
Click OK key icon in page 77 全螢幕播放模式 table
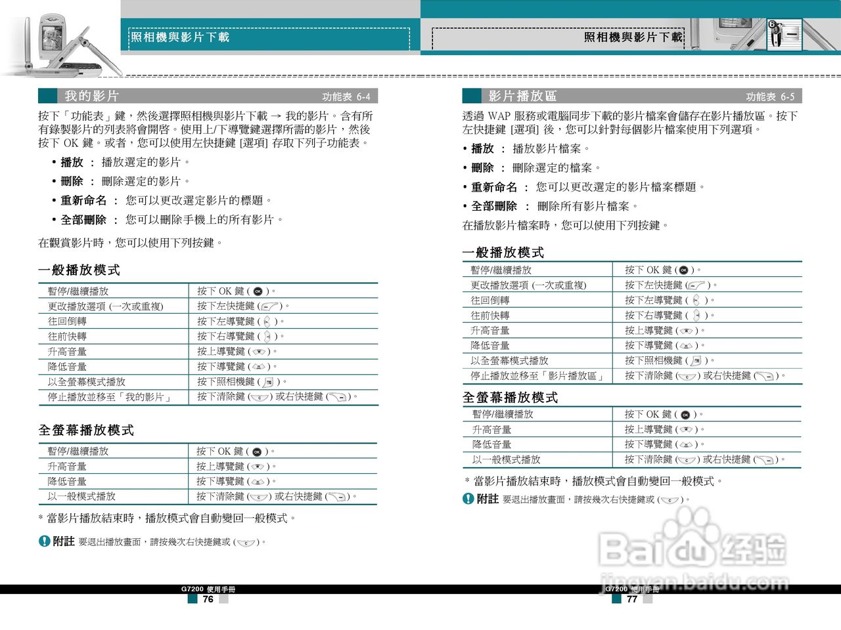coord(685,415)
